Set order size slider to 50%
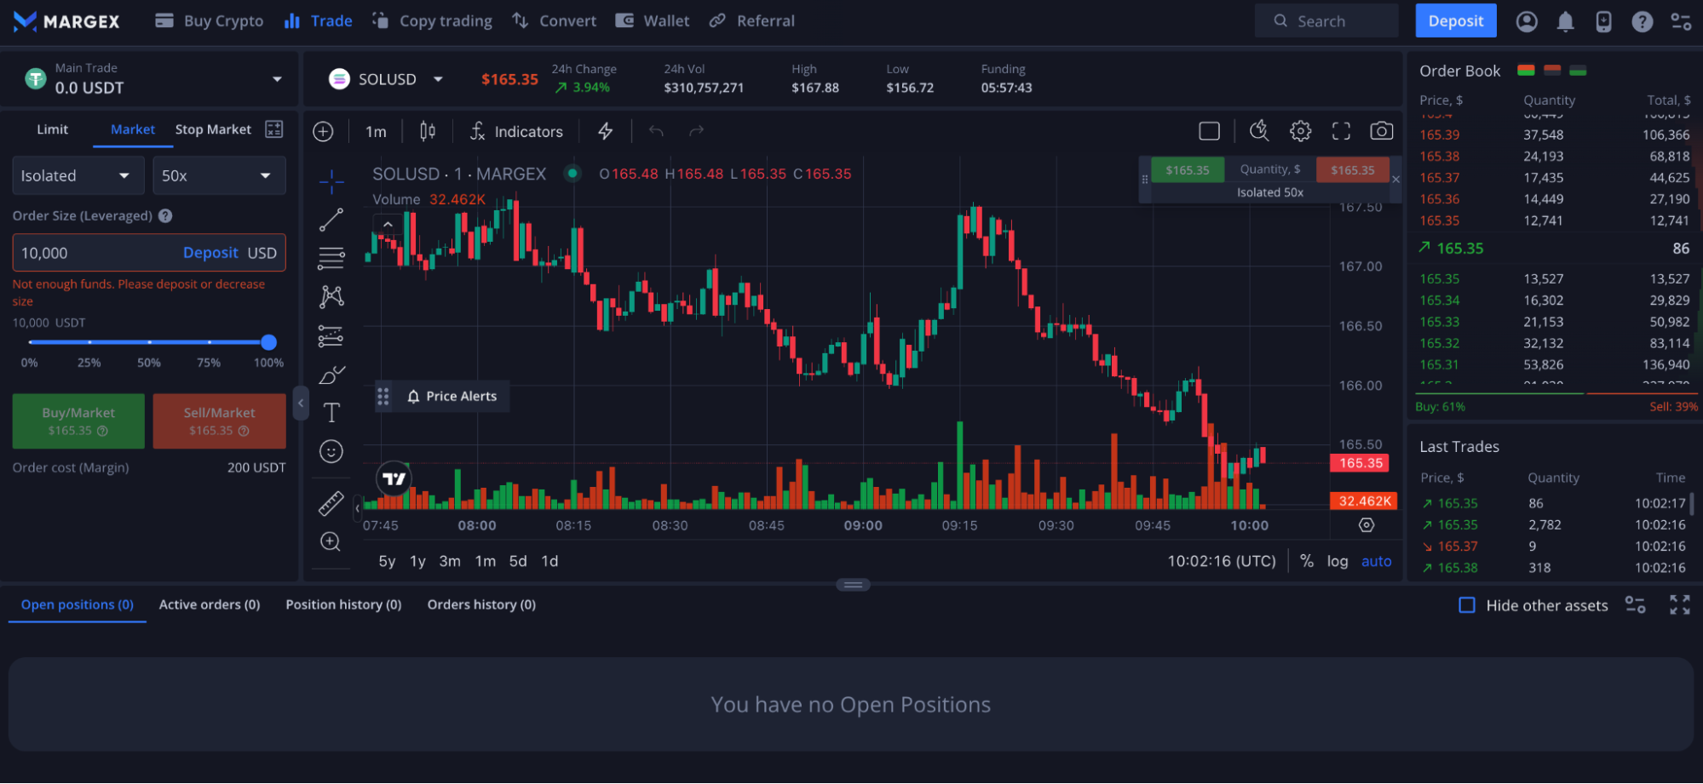Screen dimensions: 1703x784 [149, 342]
